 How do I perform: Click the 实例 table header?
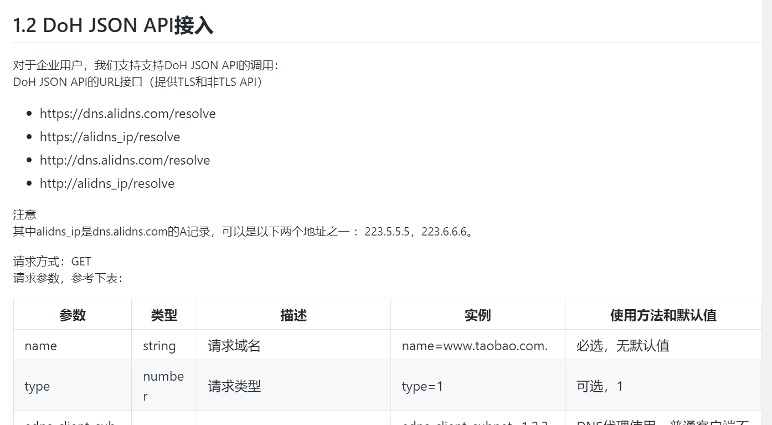coord(477,315)
